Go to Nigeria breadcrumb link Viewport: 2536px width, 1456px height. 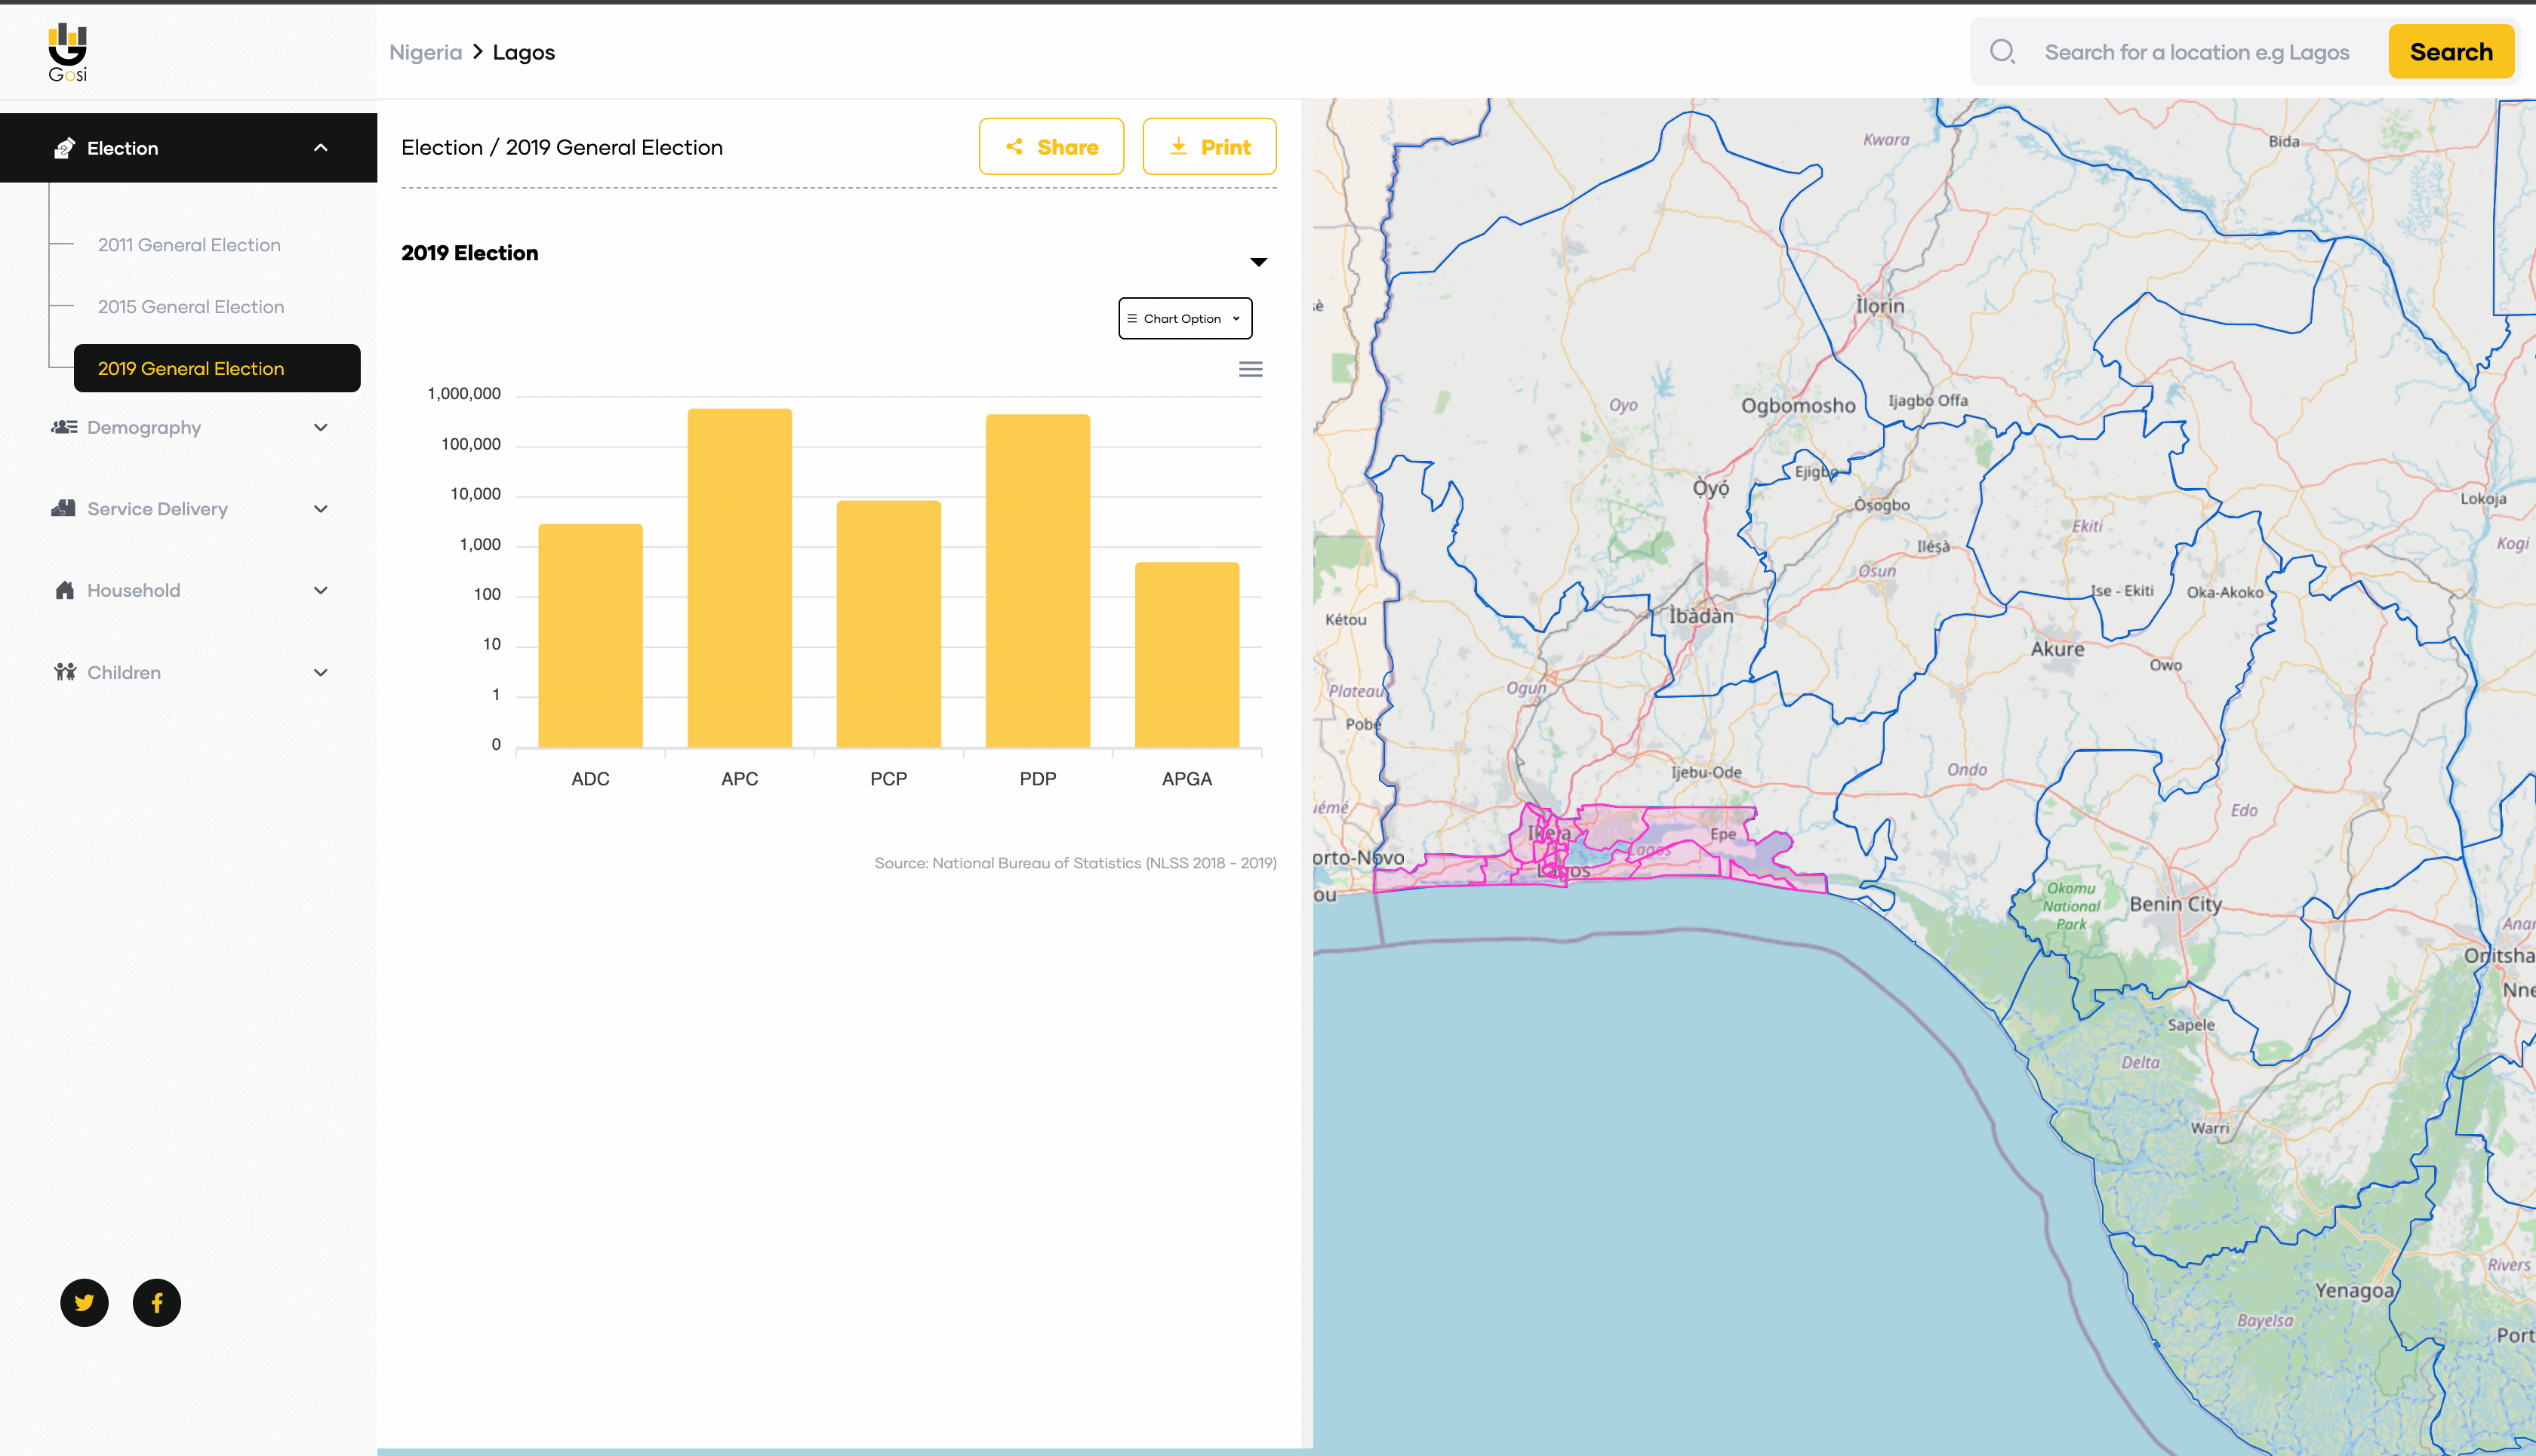coord(425,52)
